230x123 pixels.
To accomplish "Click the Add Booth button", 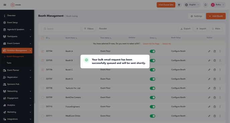I will pos(216,16).
